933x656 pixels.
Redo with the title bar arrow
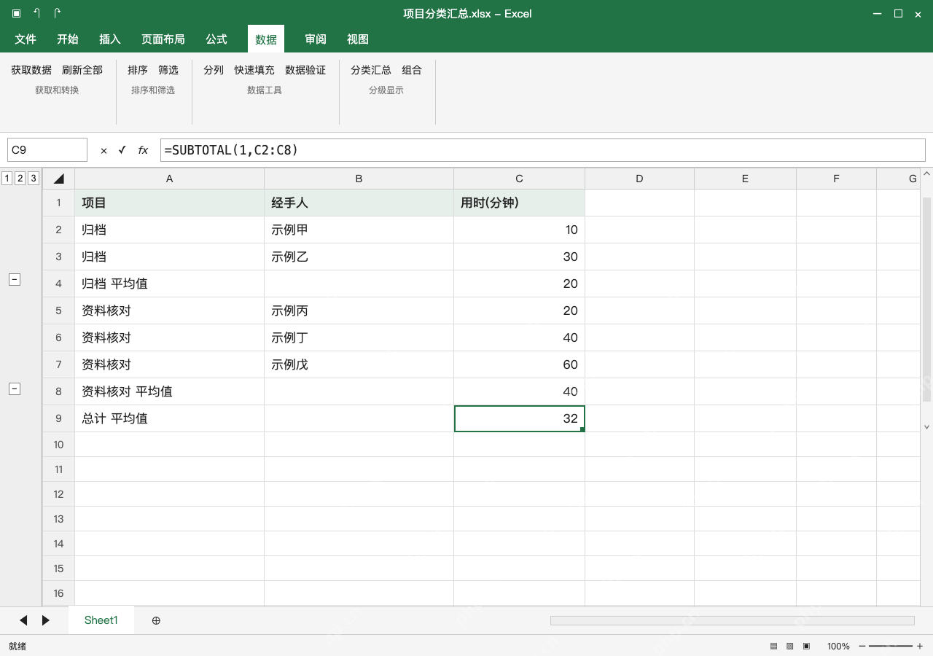pyautogui.click(x=57, y=13)
